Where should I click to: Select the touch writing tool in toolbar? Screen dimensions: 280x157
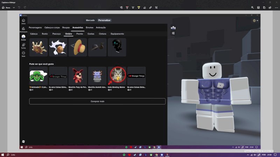click(121, 7)
